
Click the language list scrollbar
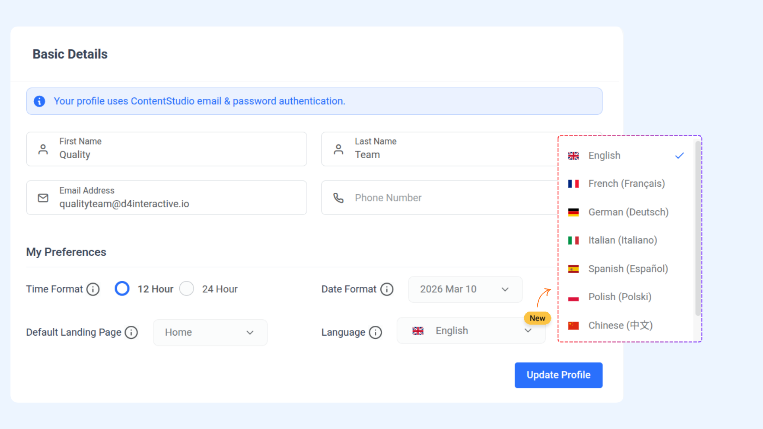698,228
